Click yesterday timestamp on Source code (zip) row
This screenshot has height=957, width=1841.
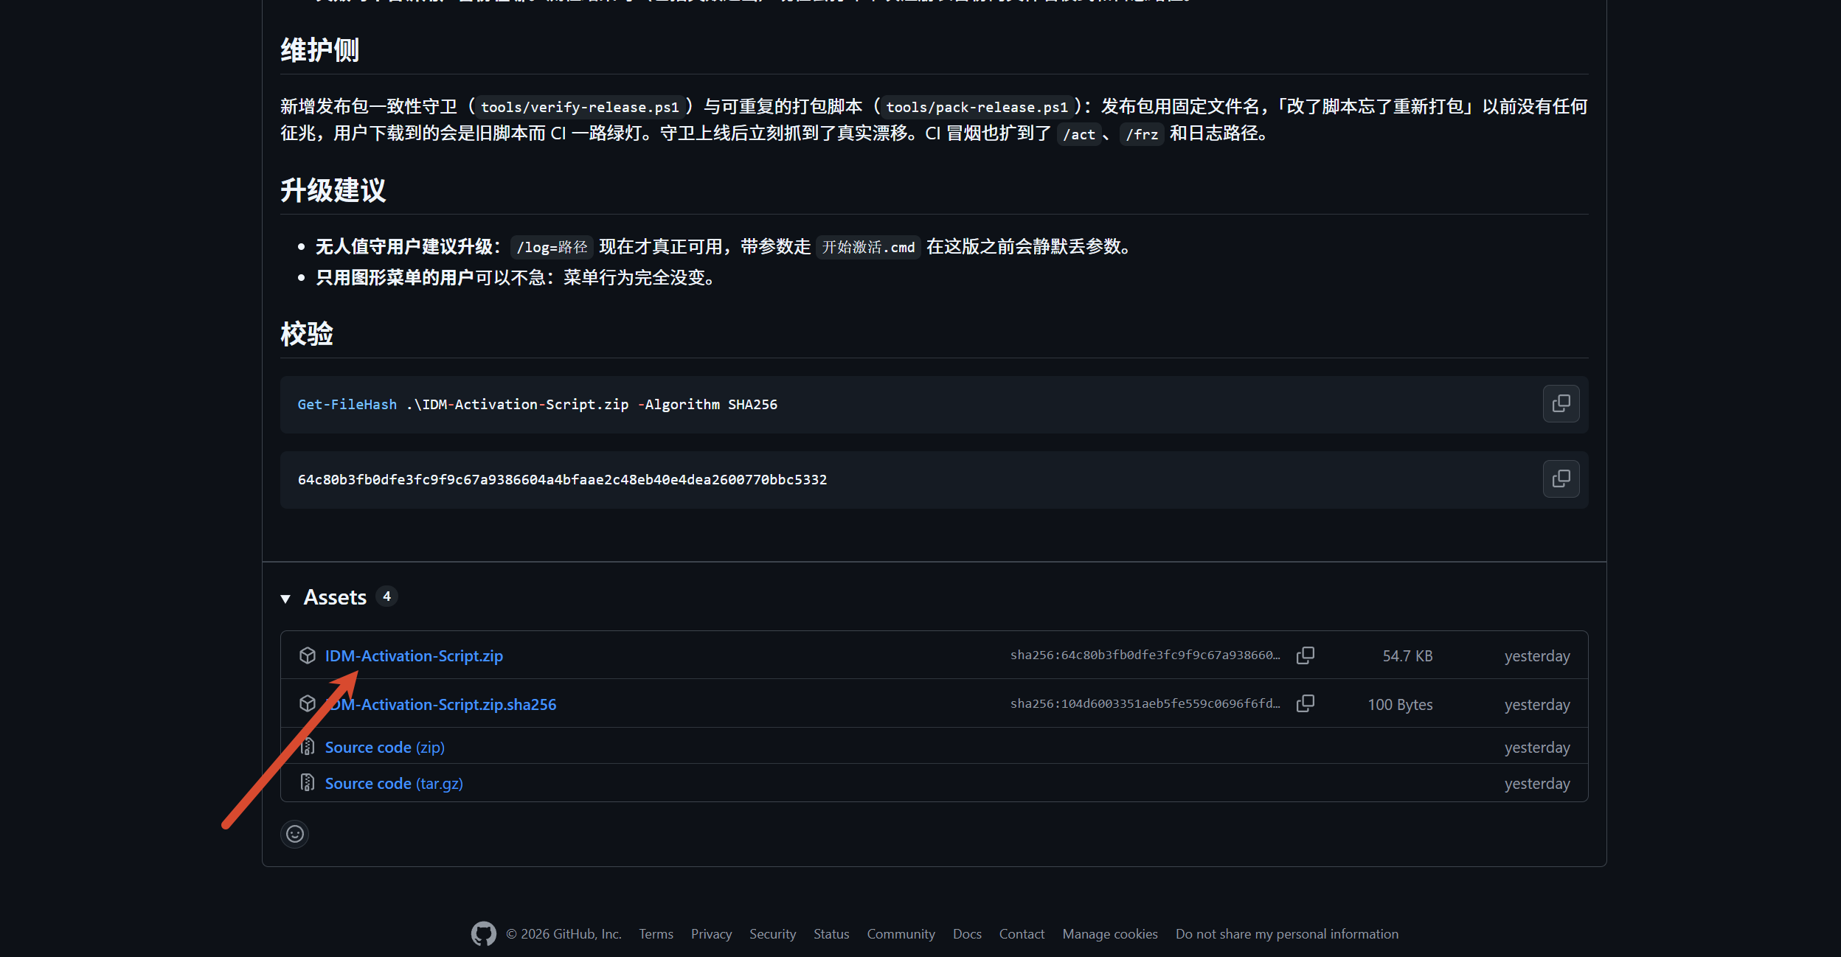(1536, 747)
